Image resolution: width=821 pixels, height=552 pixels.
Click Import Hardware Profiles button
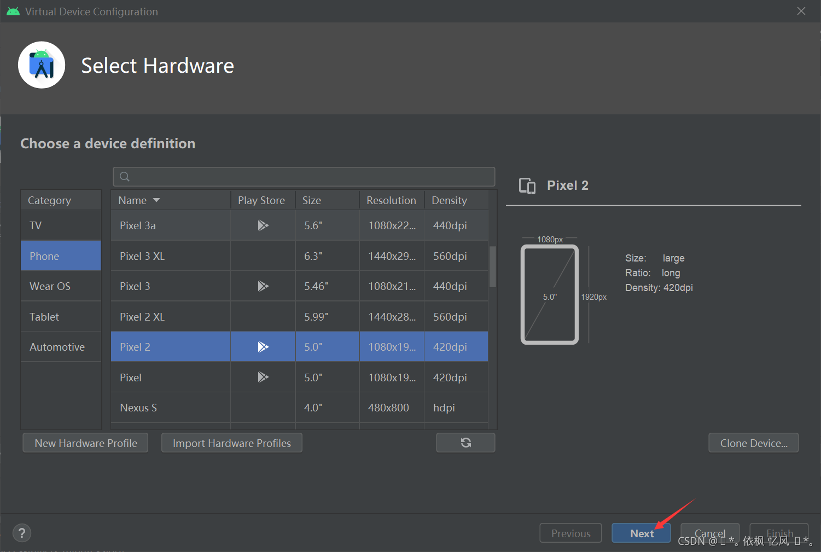[232, 443]
